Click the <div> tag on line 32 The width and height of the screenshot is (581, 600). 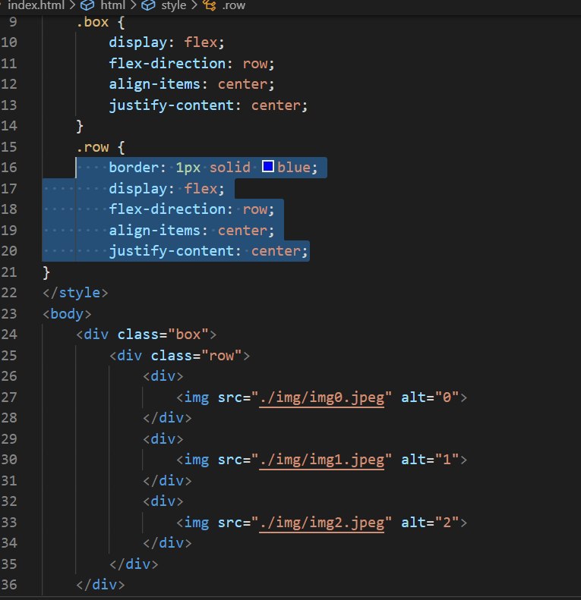[x=163, y=501]
